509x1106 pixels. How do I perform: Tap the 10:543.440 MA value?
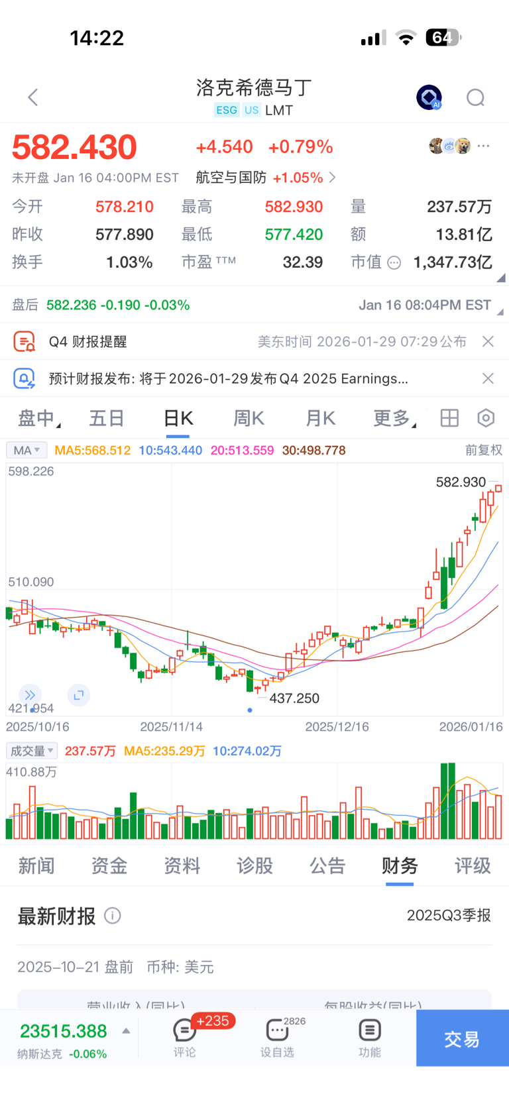(x=170, y=451)
